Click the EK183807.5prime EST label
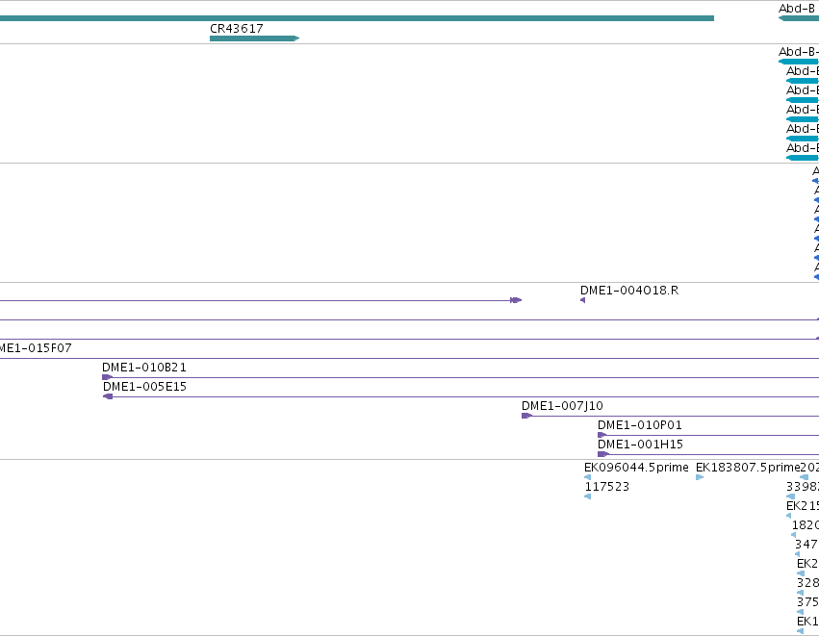This screenshot has width=819, height=636. click(748, 468)
